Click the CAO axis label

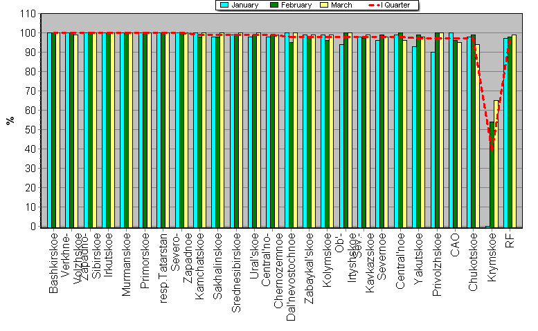(456, 245)
